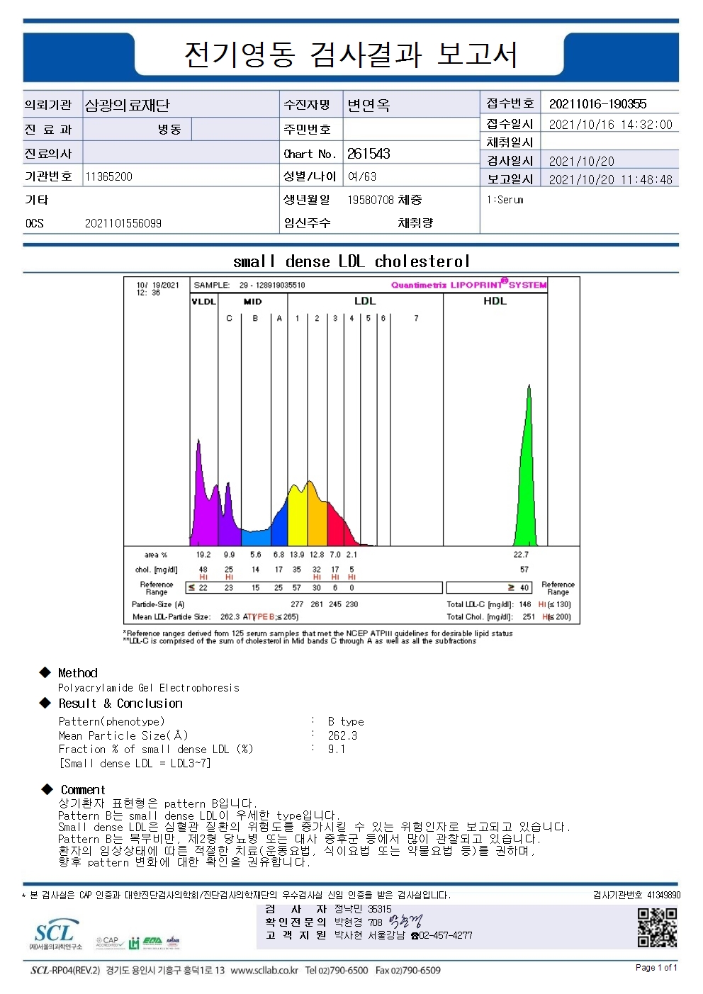Click the Quantimetrix Lipoprint System logo

point(468,284)
